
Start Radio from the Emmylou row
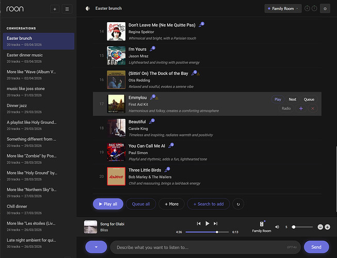click(286, 108)
